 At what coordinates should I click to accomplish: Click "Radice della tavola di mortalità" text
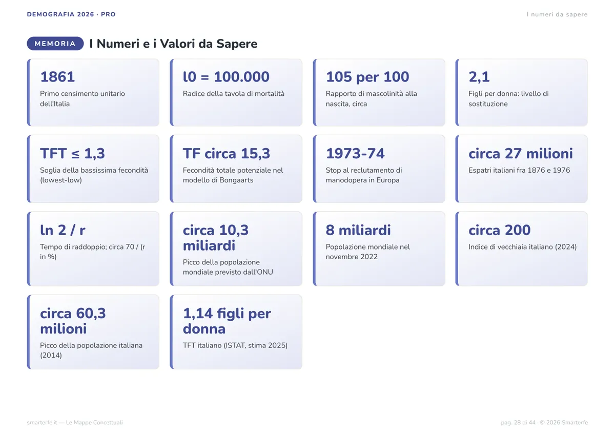(234, 94)
